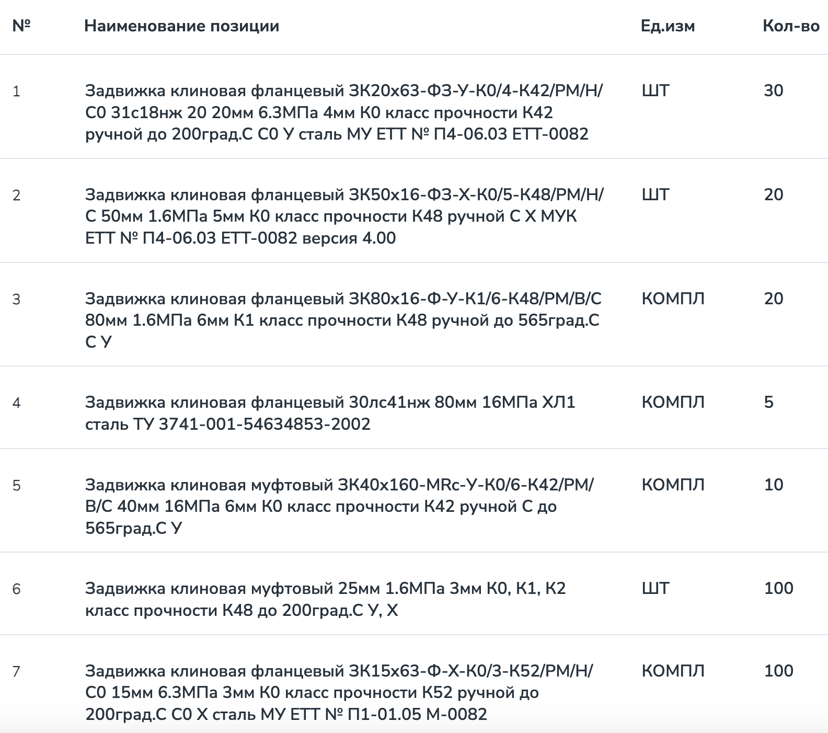Image resolution: width=828 pixels, height=733 pixels.
Task: Select the ЗК15х63-Ф-Х valve item name
Action: (x=340, y=693)
